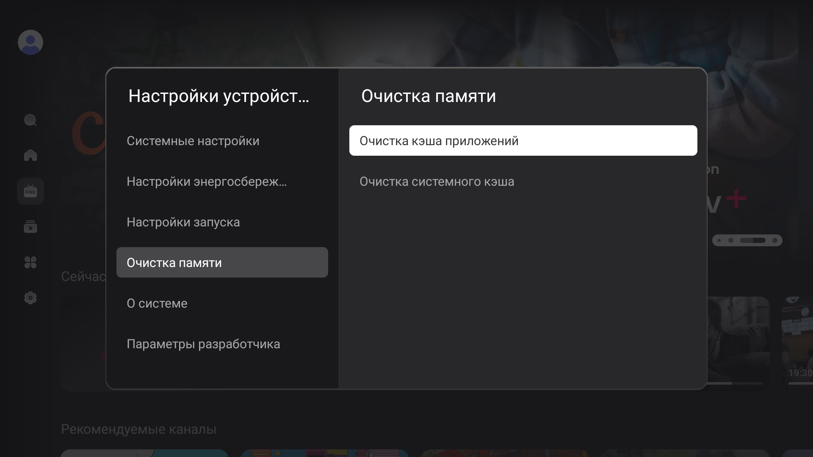Go to the Home icon
Screen dimensions: 813x457
click(x=30, y=155)
